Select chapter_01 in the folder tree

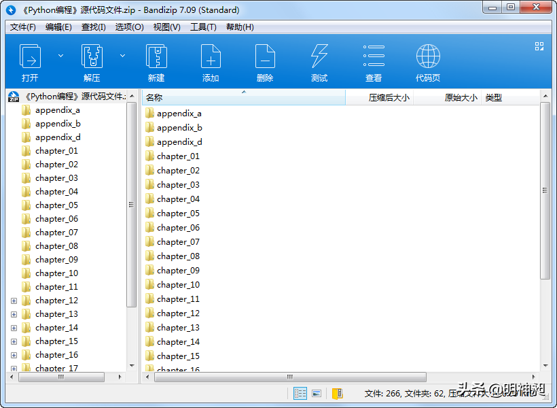[x=56, y=151]
